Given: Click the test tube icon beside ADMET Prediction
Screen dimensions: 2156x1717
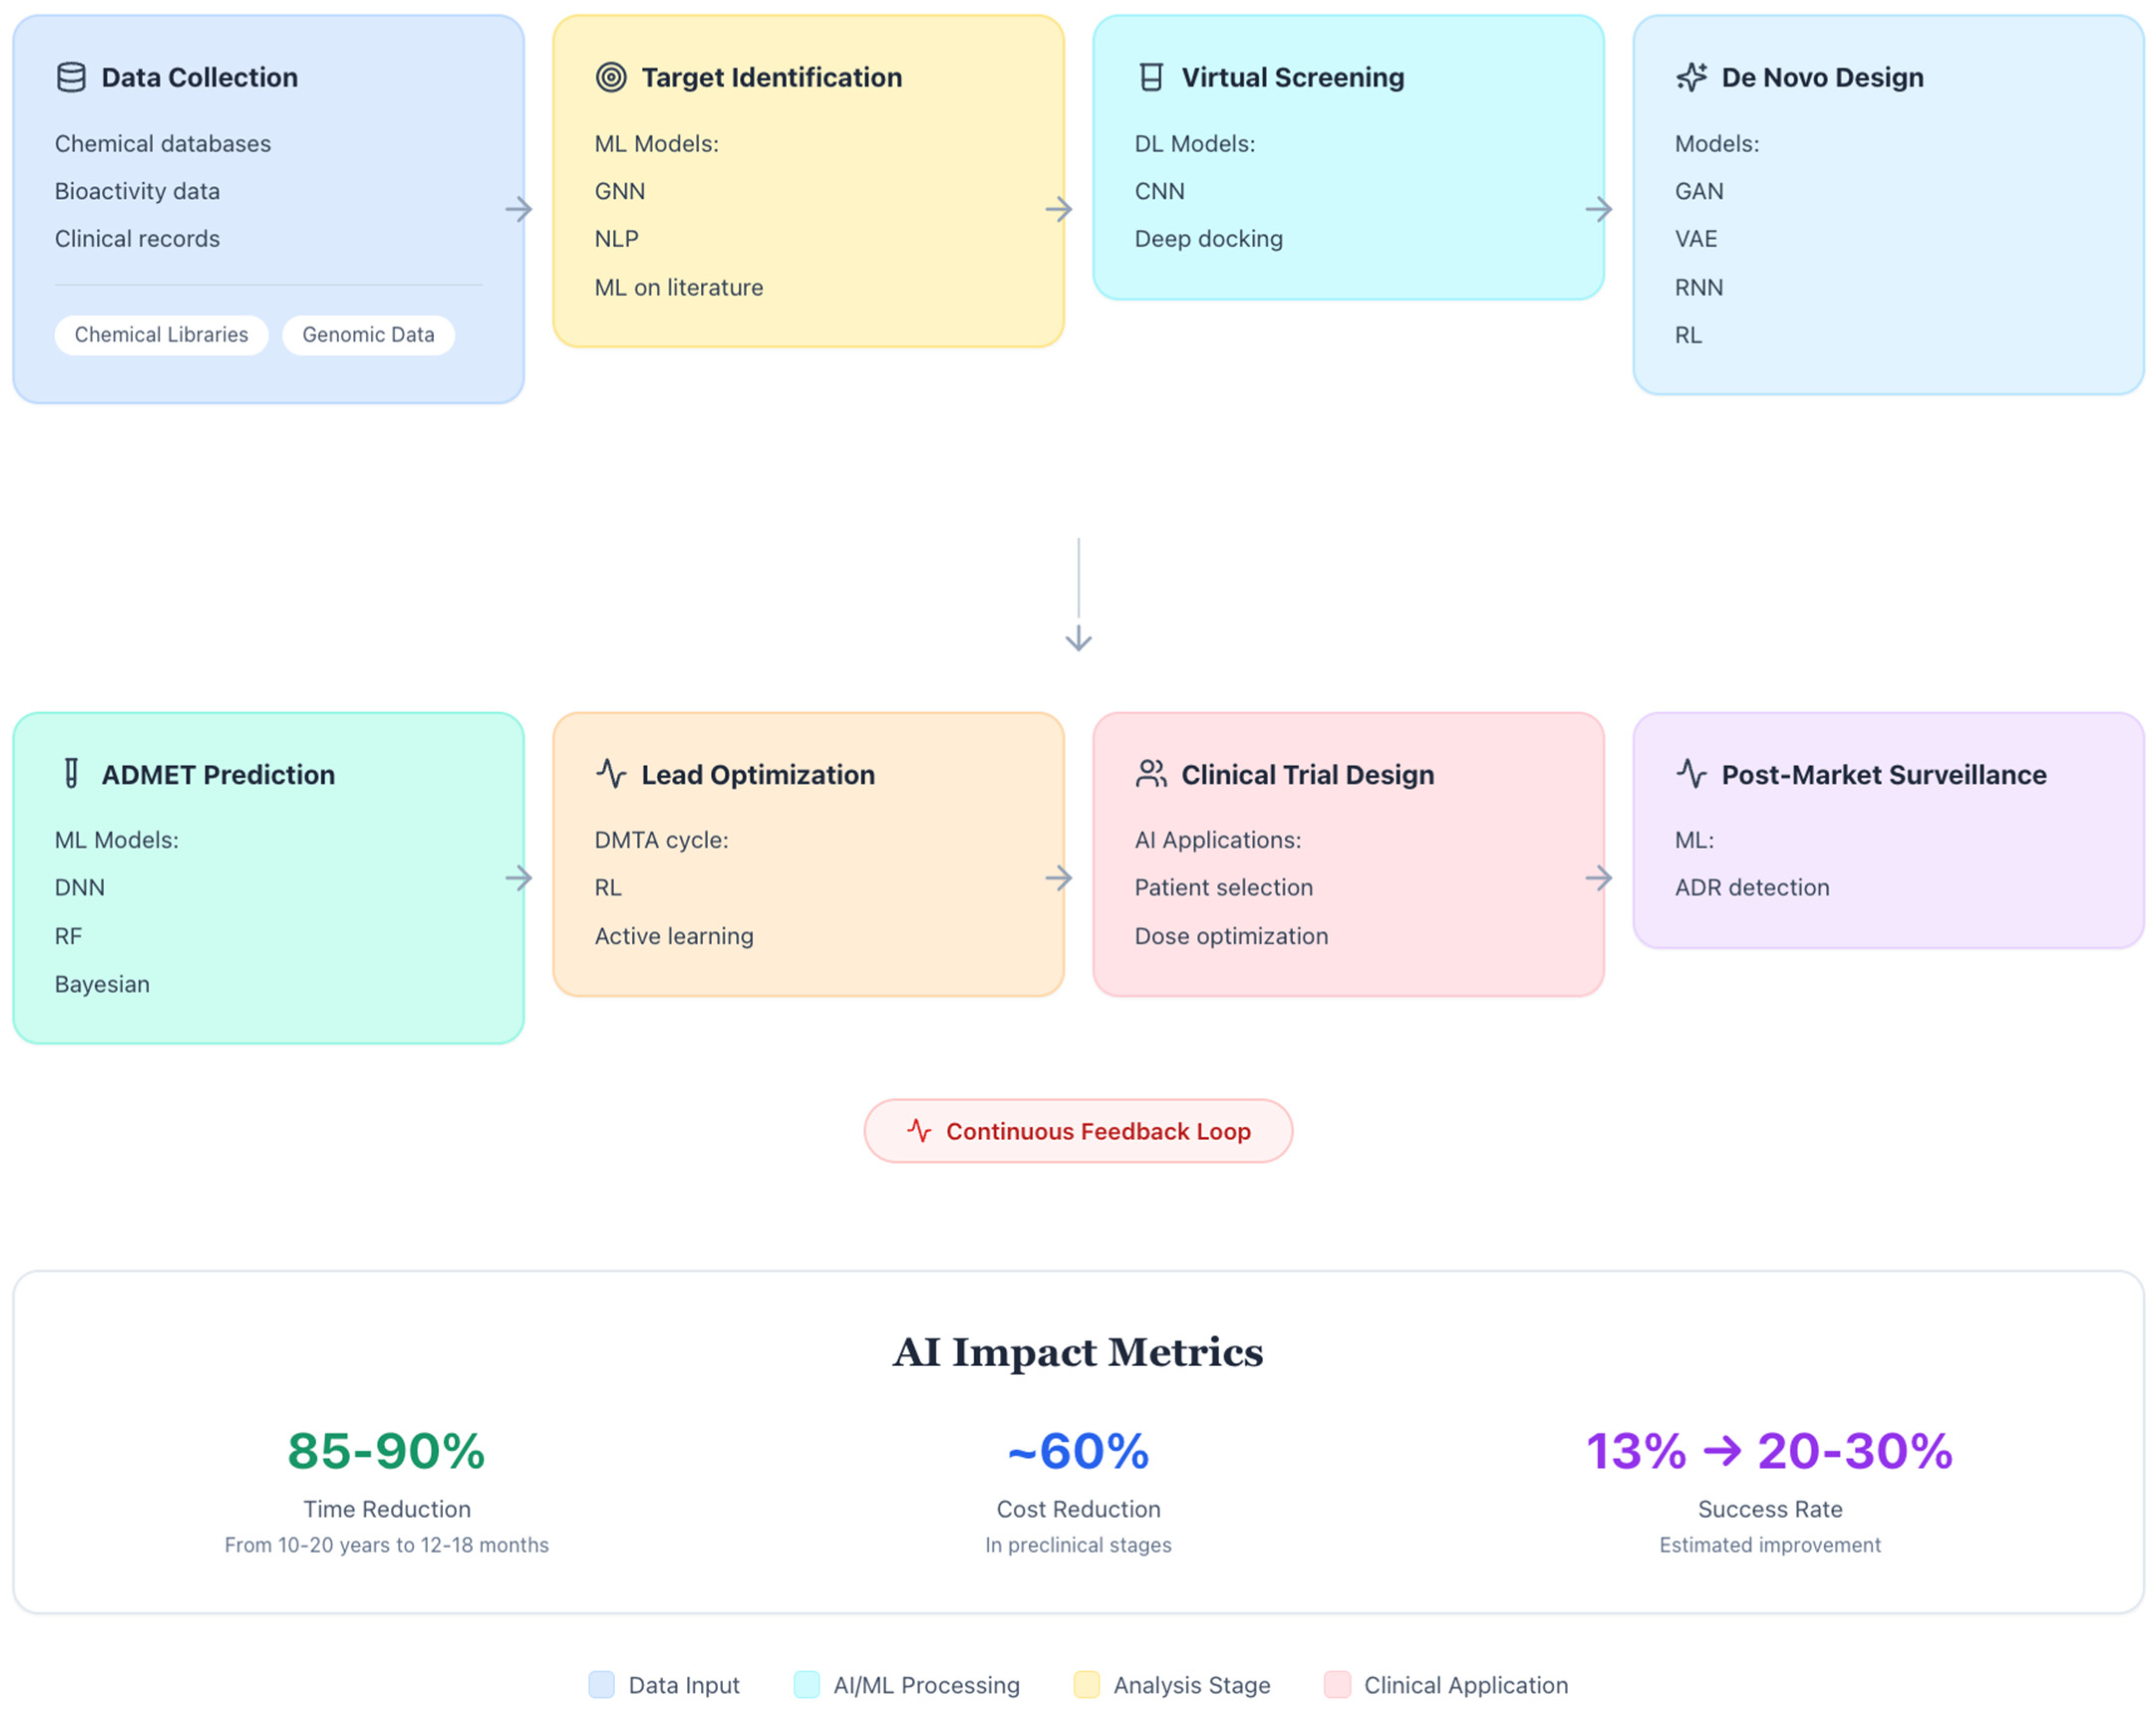Looking at the screenshot, I should (71, 774).
